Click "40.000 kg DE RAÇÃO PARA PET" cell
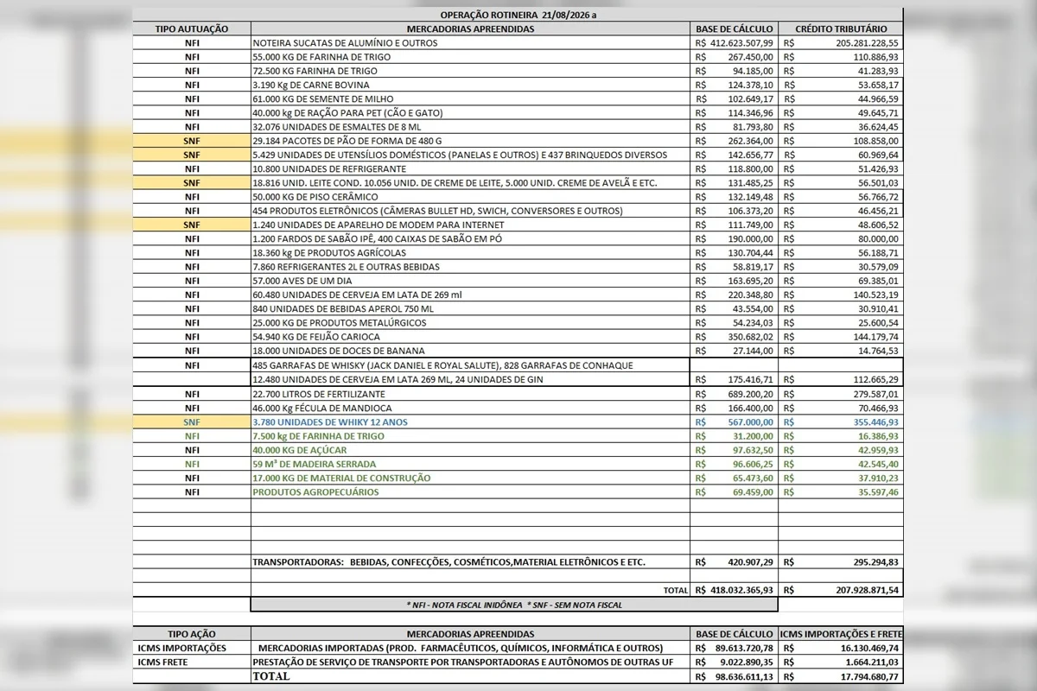This screenshot has width=1037, height=691. point(471,112)
